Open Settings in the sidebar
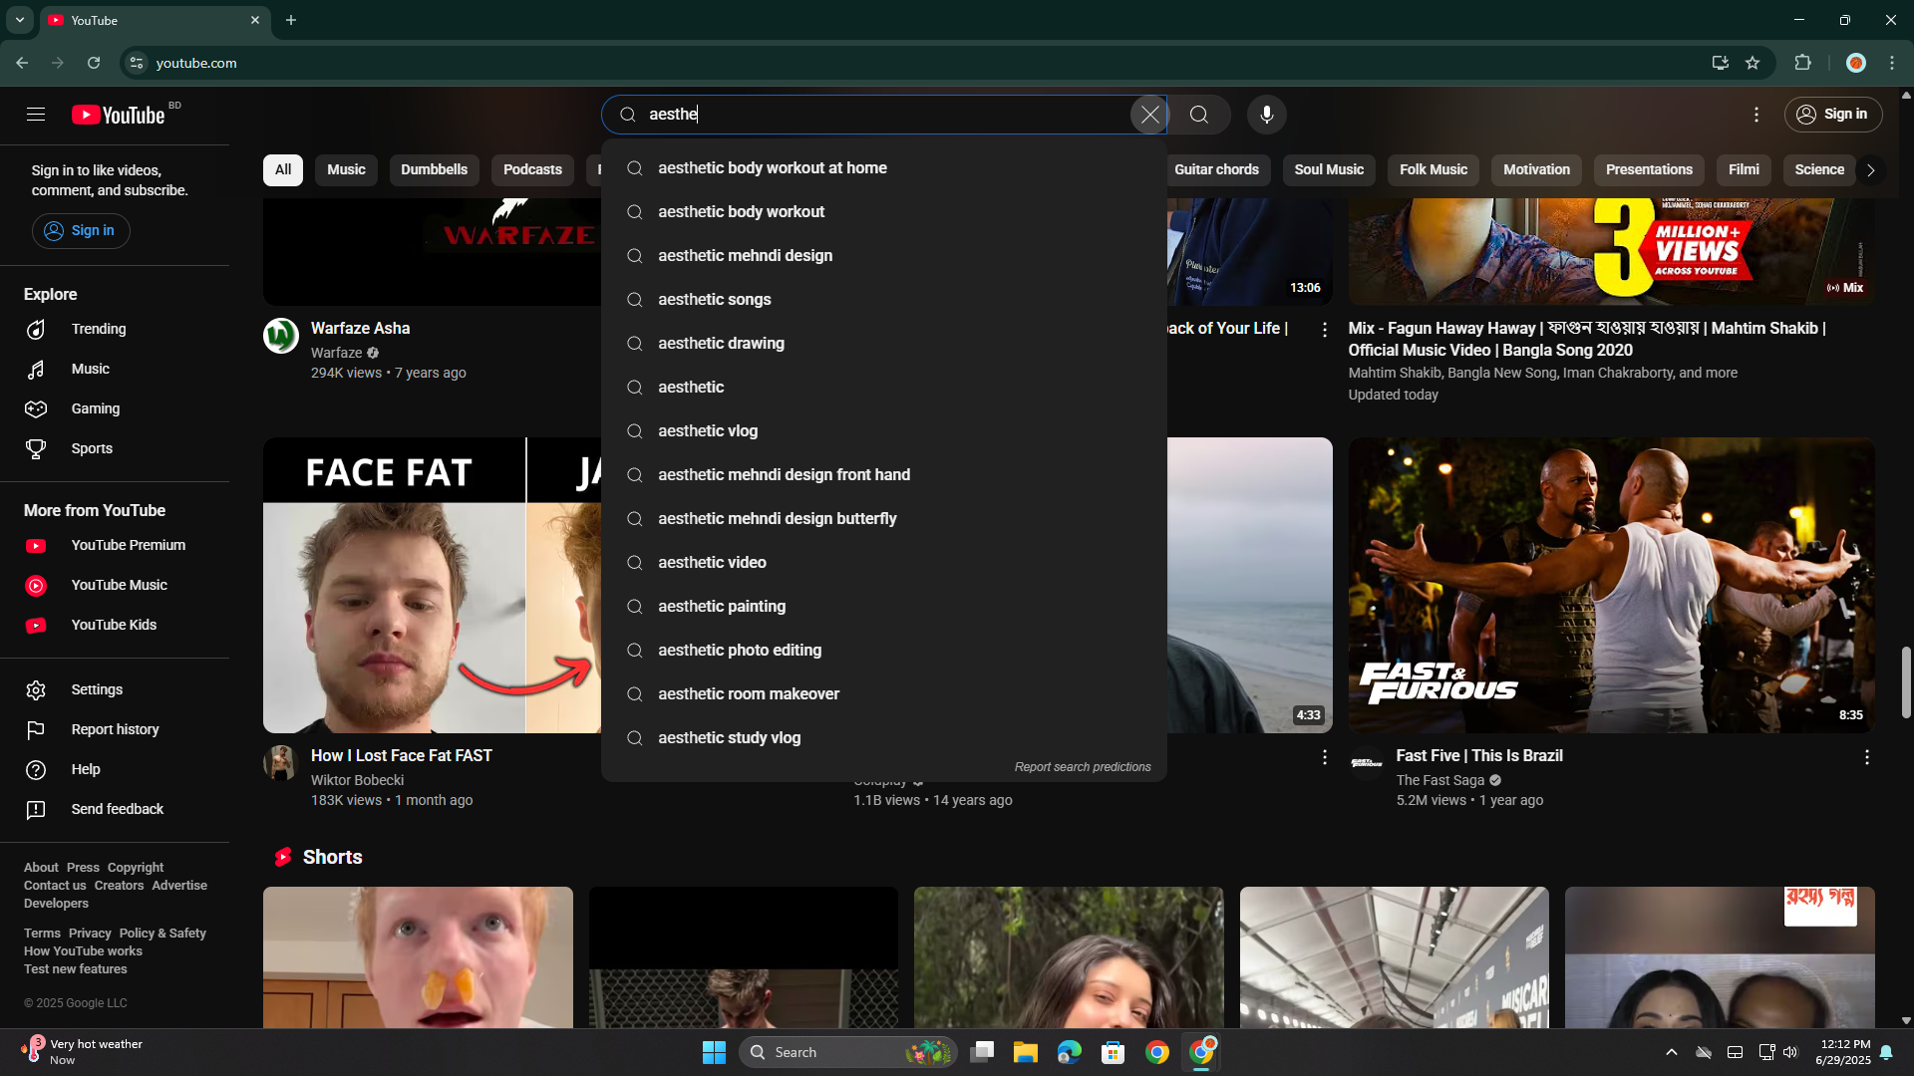Image resolution: width=1914 pixels, height=1076 pixels. [x=115, y=689]
